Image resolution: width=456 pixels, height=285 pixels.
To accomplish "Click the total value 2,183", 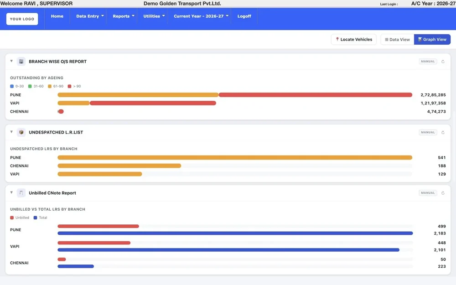I will coord(440,233).
